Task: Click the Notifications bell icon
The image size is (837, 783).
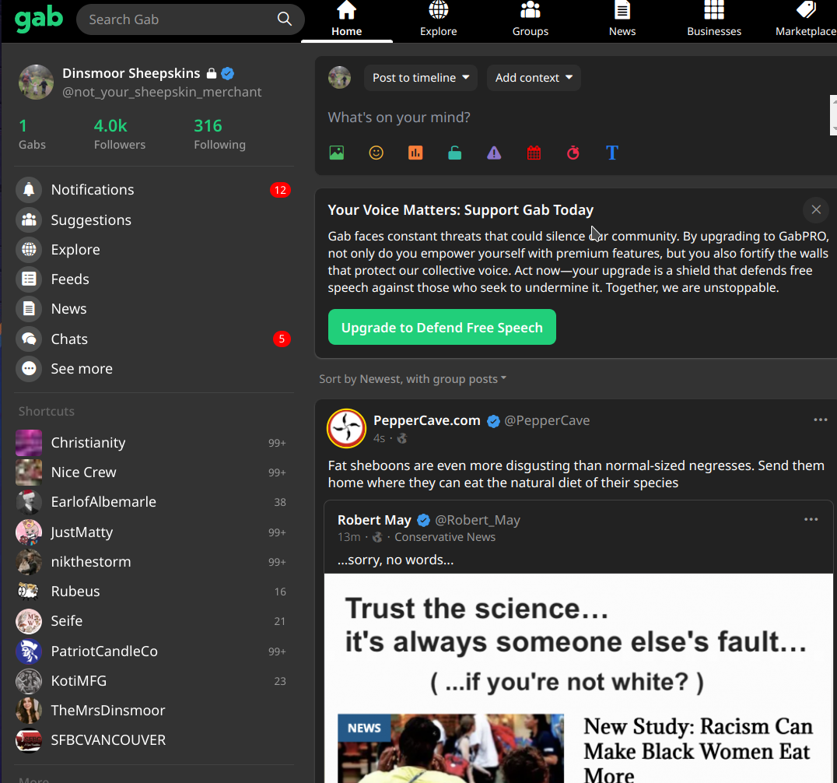Action: [x=29, y=190]
